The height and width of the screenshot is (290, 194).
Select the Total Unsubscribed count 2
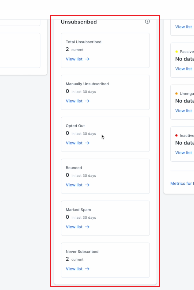pos(67,49)
